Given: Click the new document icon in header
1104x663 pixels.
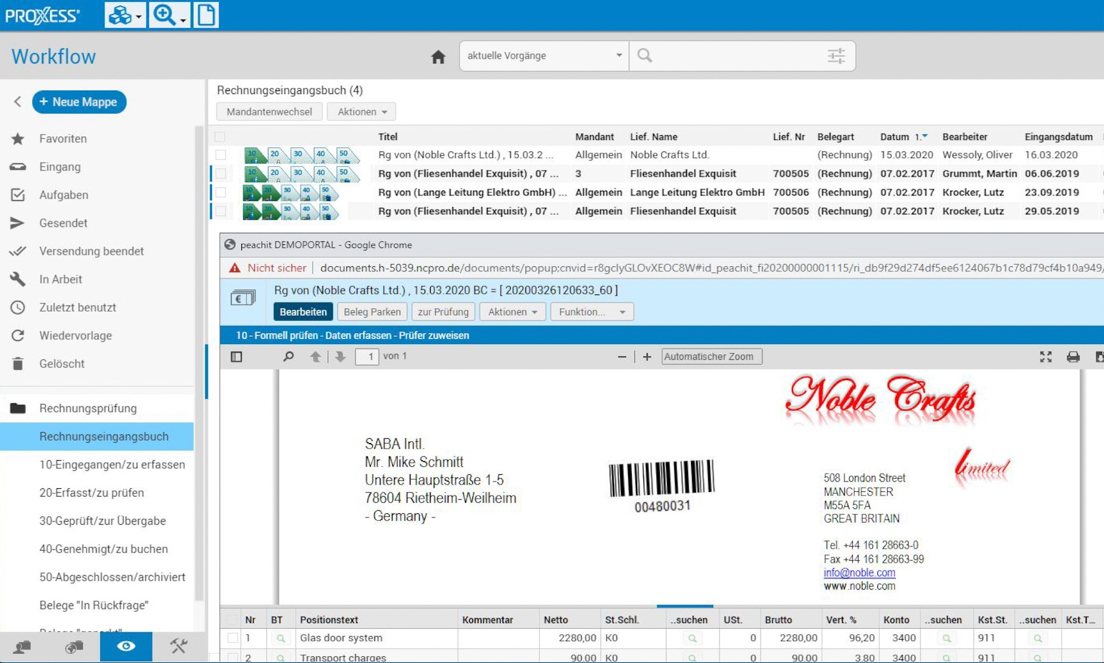Looking at the screenshot, I should 206,15.
